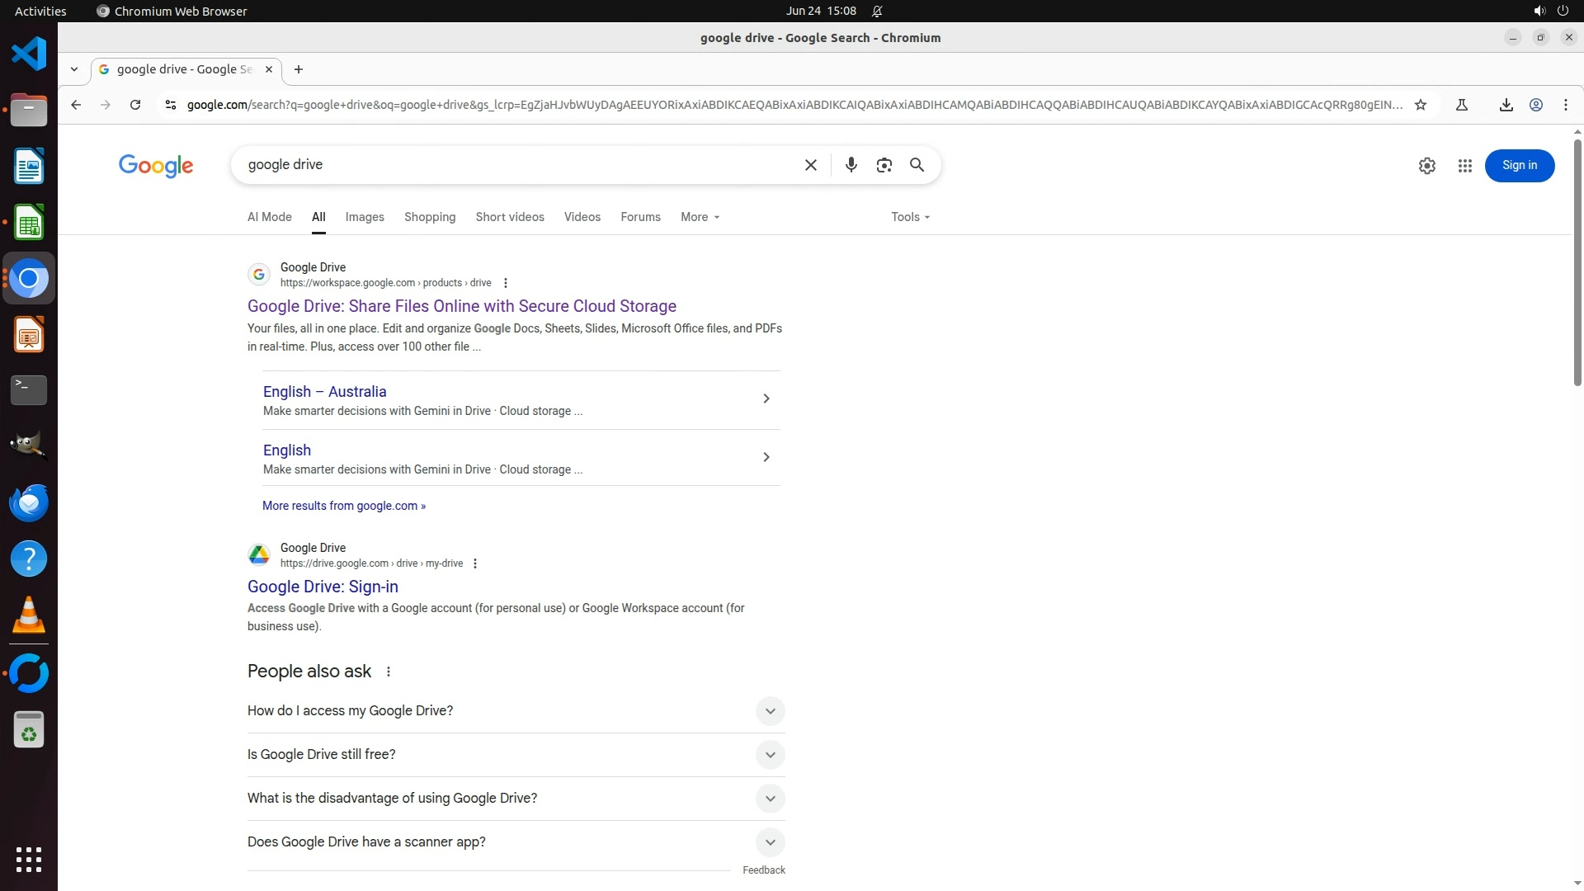Image resolution: width=1584 pixels, height=891 pixels.
Task: Reload the current page
Action: (135, 105)
